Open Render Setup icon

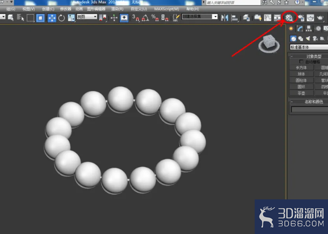[x=301, y=18]
